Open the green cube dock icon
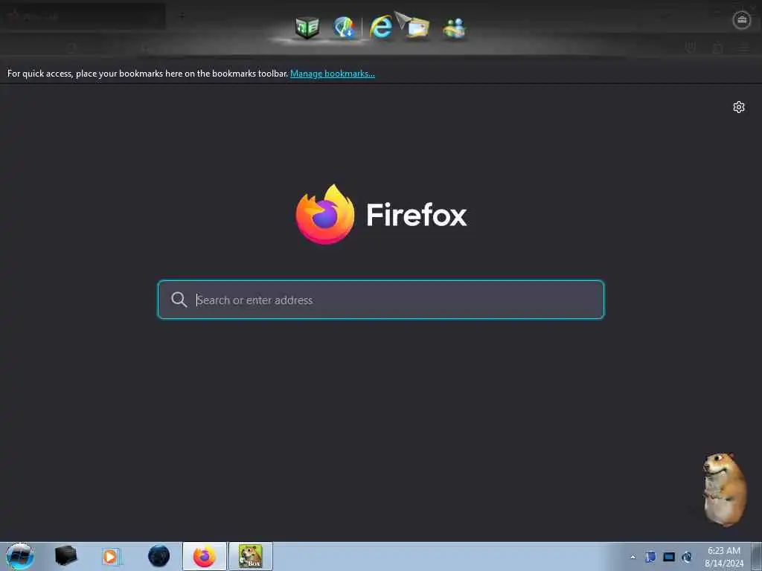The width and height of the screenshot is (762, 571). [307, 28]
